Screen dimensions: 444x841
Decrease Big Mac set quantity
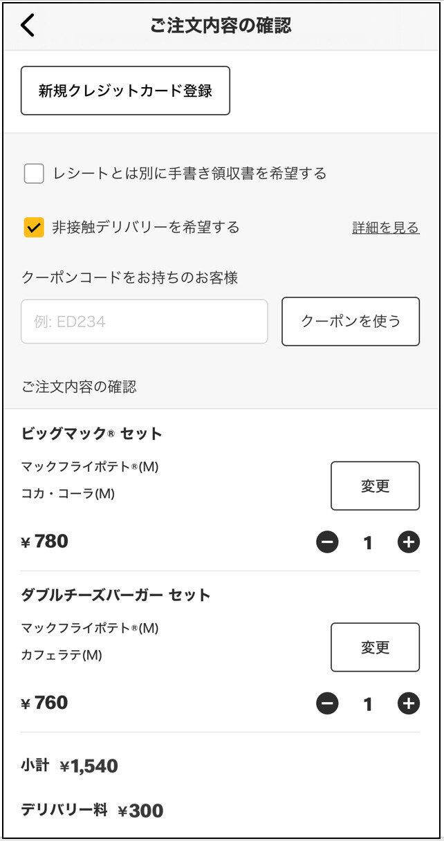(327, 543)
